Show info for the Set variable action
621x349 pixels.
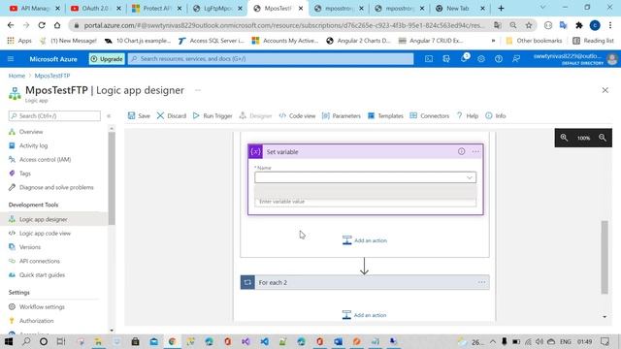pyautogui.click(x=462, y=151)
